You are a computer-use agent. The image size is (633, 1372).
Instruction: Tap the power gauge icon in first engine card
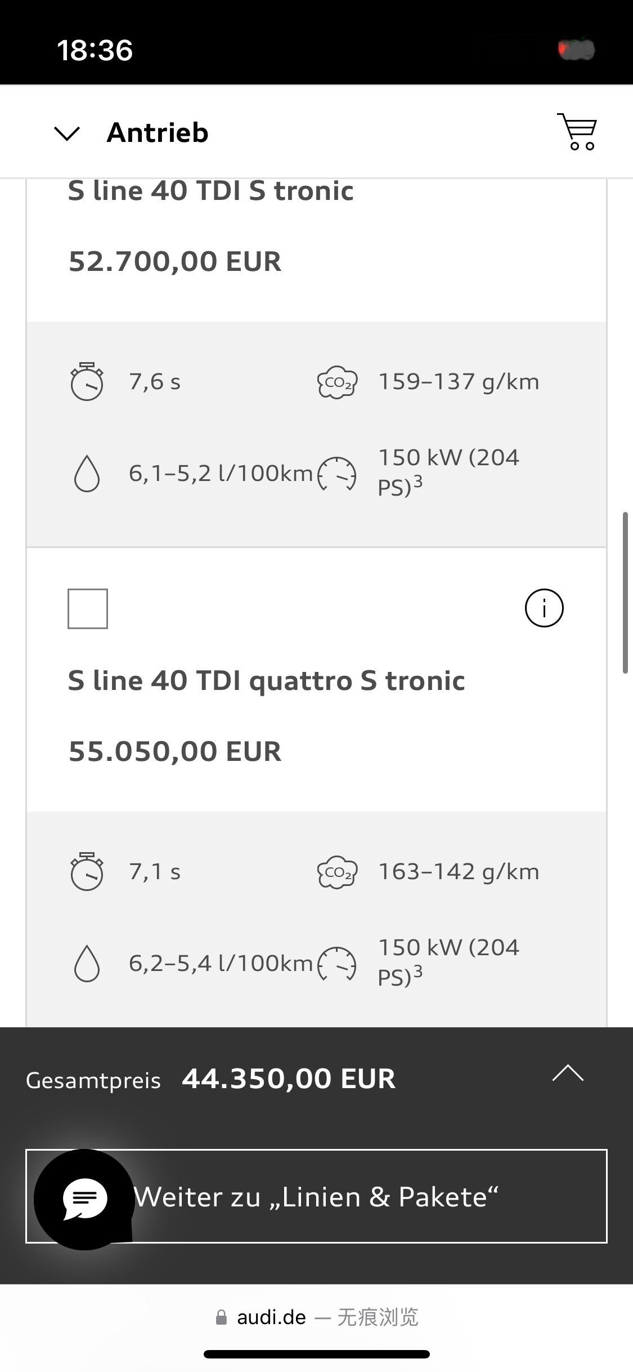tap(337, 473)
